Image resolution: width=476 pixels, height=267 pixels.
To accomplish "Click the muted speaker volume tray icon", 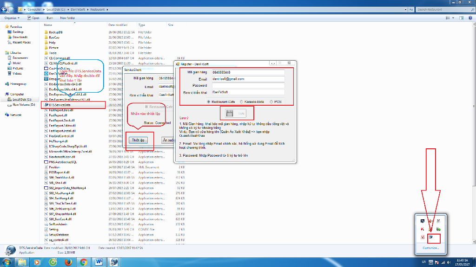I will coord(449,262).
